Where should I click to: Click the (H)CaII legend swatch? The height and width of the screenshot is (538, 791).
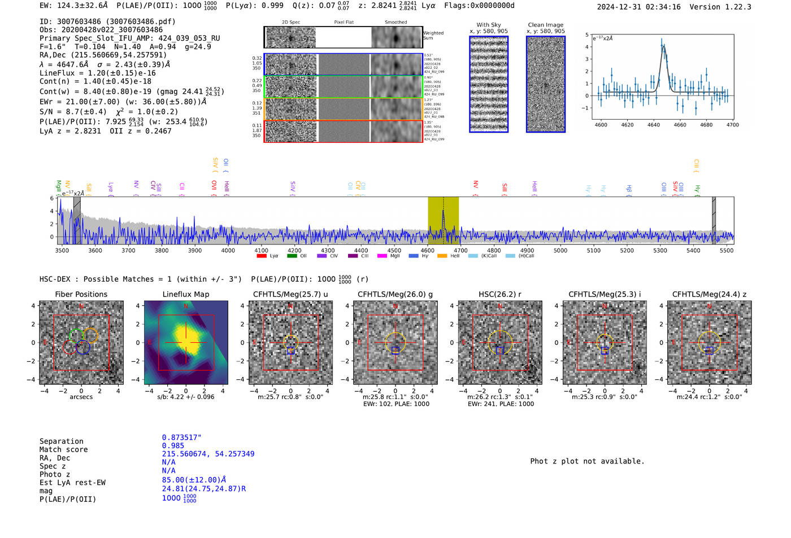pos(511,256)
